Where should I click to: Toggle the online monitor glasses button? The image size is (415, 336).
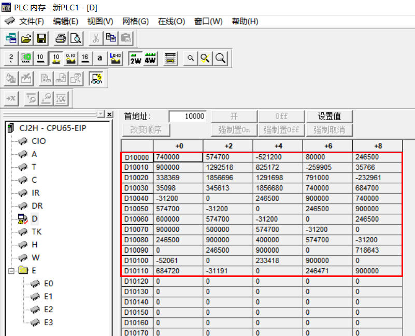point(96,78)
